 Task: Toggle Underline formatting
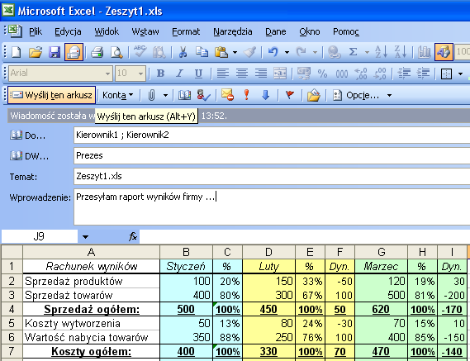tap(198, 74)
